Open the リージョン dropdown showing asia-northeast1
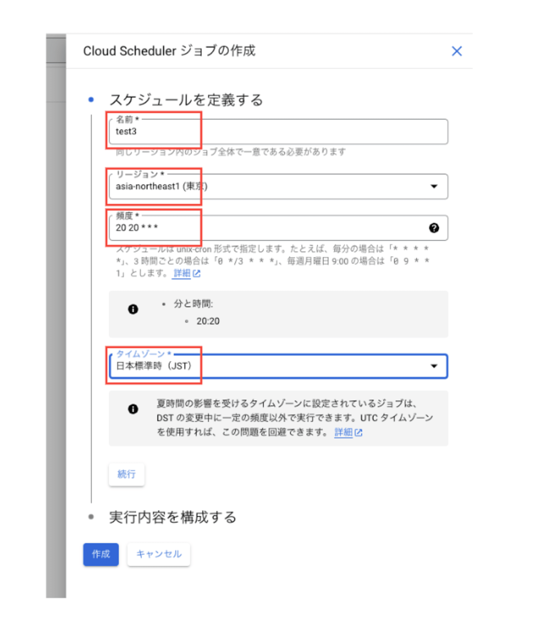The image size is (553, 625). tap(278, 187)
